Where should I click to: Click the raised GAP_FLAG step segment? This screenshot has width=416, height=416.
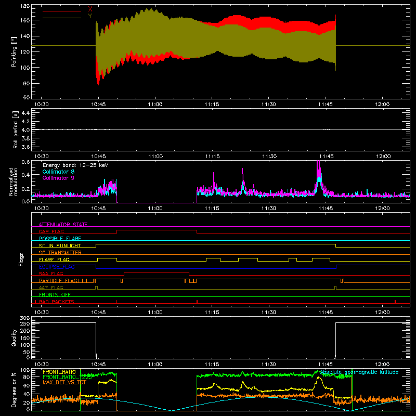coord(157,230)
